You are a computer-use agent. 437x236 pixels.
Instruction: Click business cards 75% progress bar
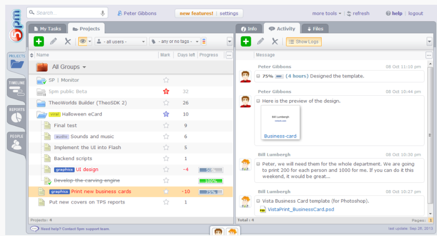211,192
